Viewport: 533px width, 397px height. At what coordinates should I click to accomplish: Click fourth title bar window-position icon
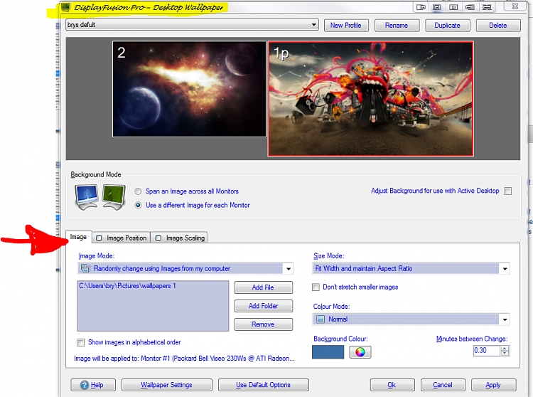pyautogui.click(x=470, y=7)
